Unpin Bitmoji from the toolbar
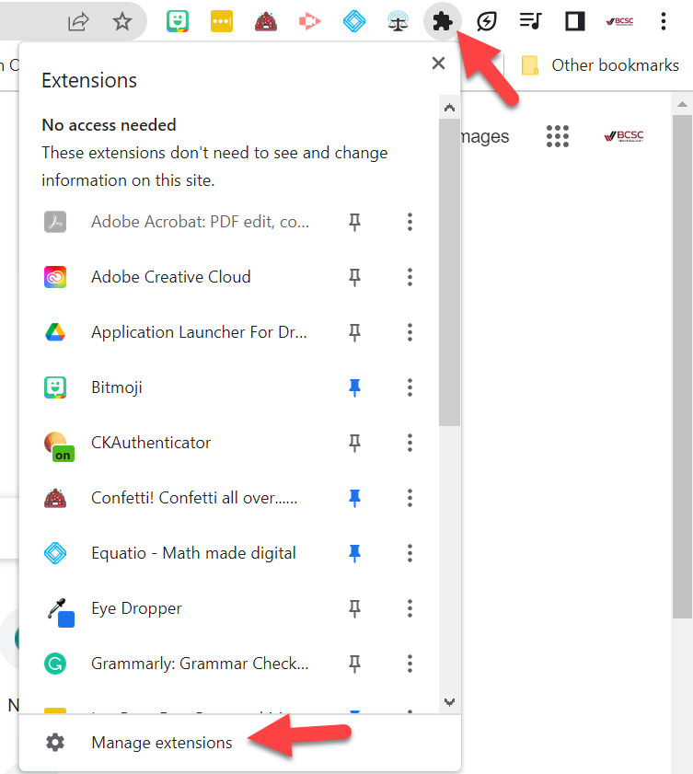Screen dimensions: 693x774 [x=354, y=388]
